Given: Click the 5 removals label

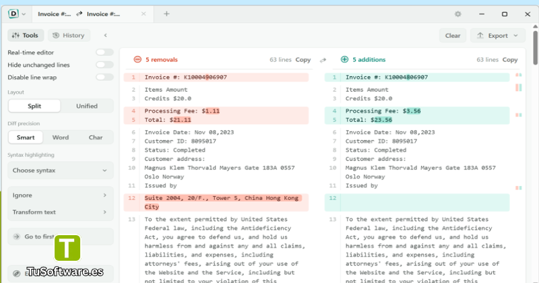Looking at the screenshot, I should click(162, 59).
